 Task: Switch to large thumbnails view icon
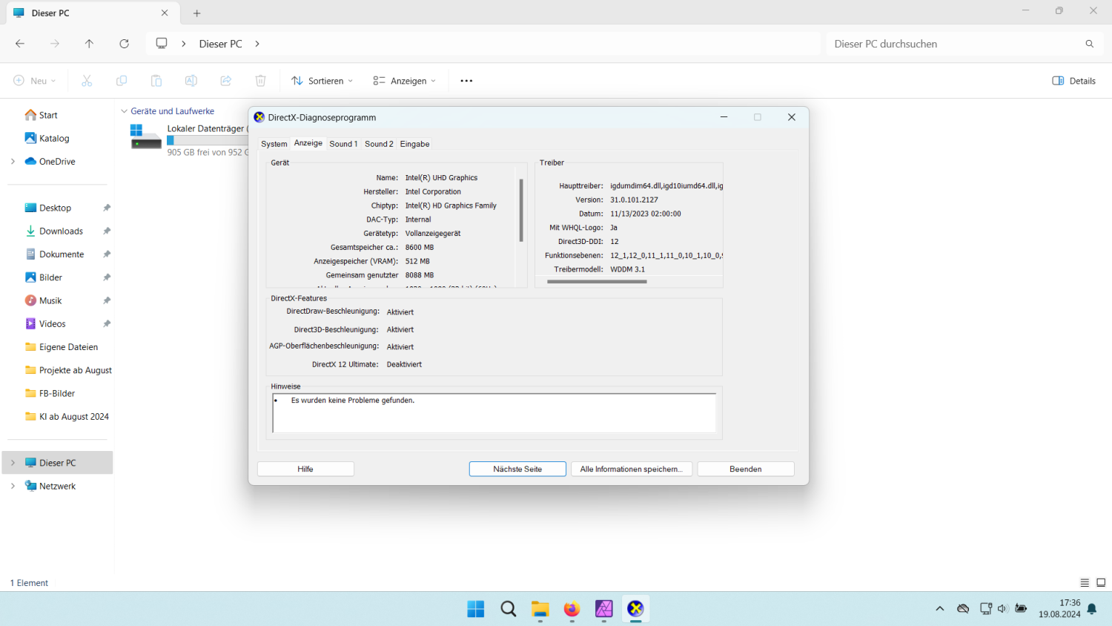(1101, 583)
